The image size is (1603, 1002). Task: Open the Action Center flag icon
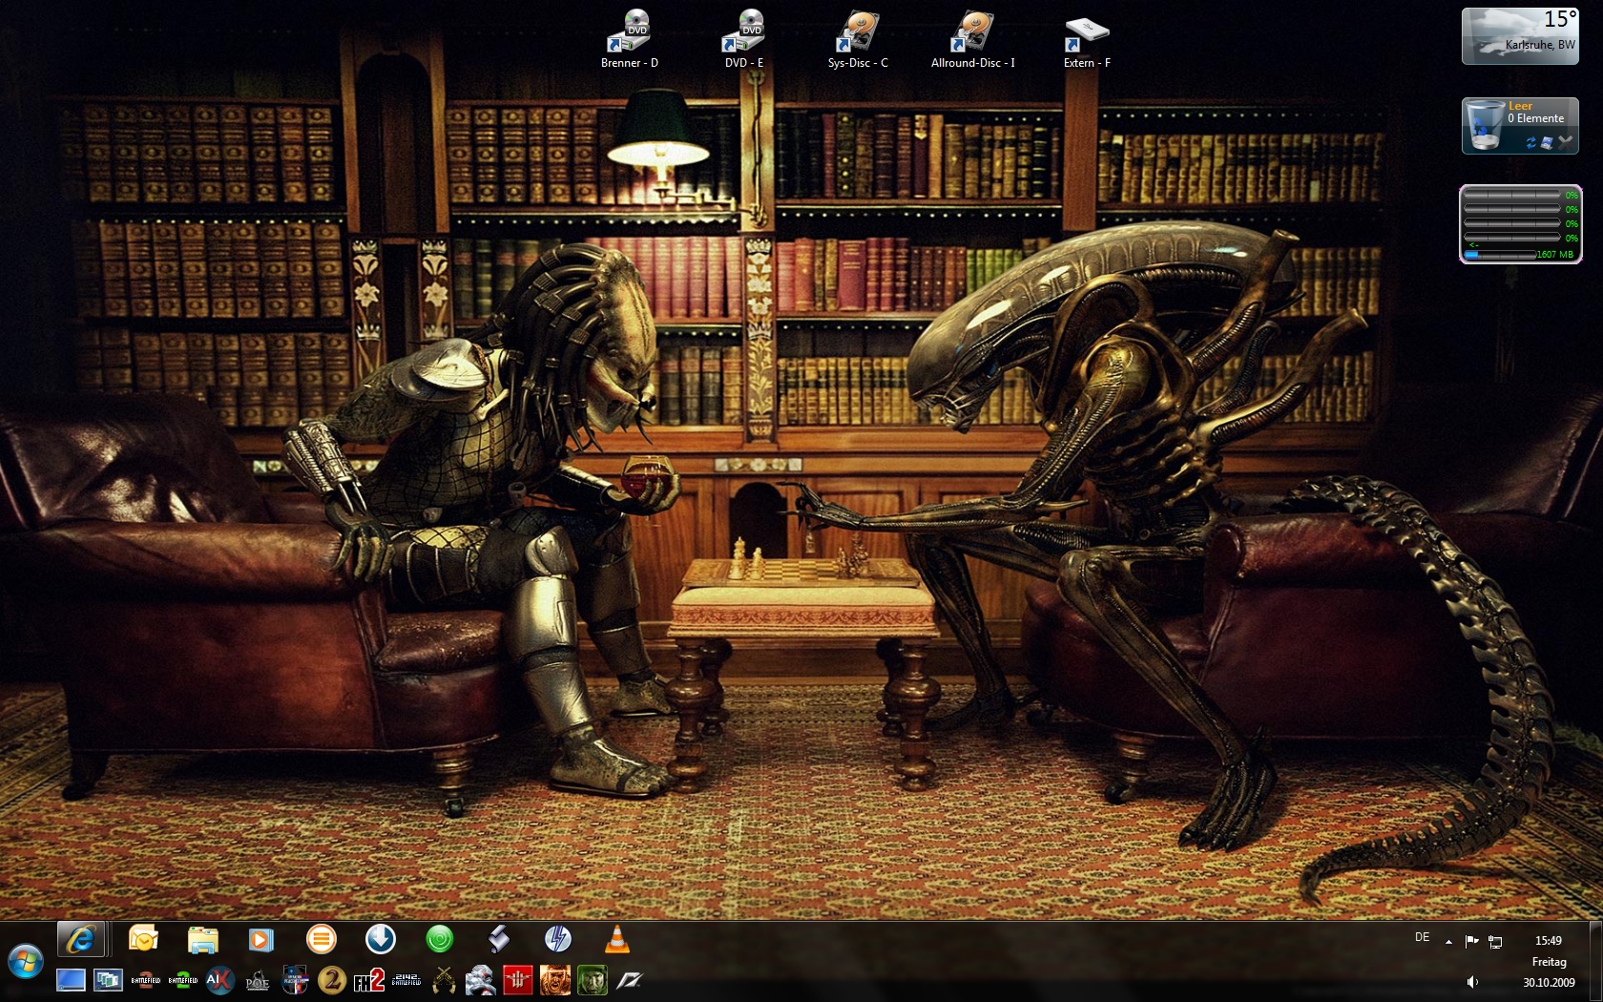pyautogui.click(x=1471, y=942)
